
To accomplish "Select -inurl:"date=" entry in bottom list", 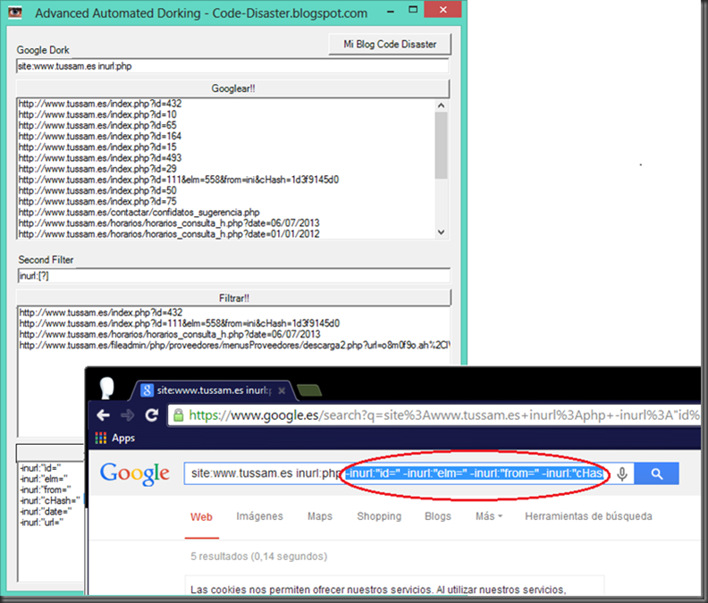I will click(46, 511).
